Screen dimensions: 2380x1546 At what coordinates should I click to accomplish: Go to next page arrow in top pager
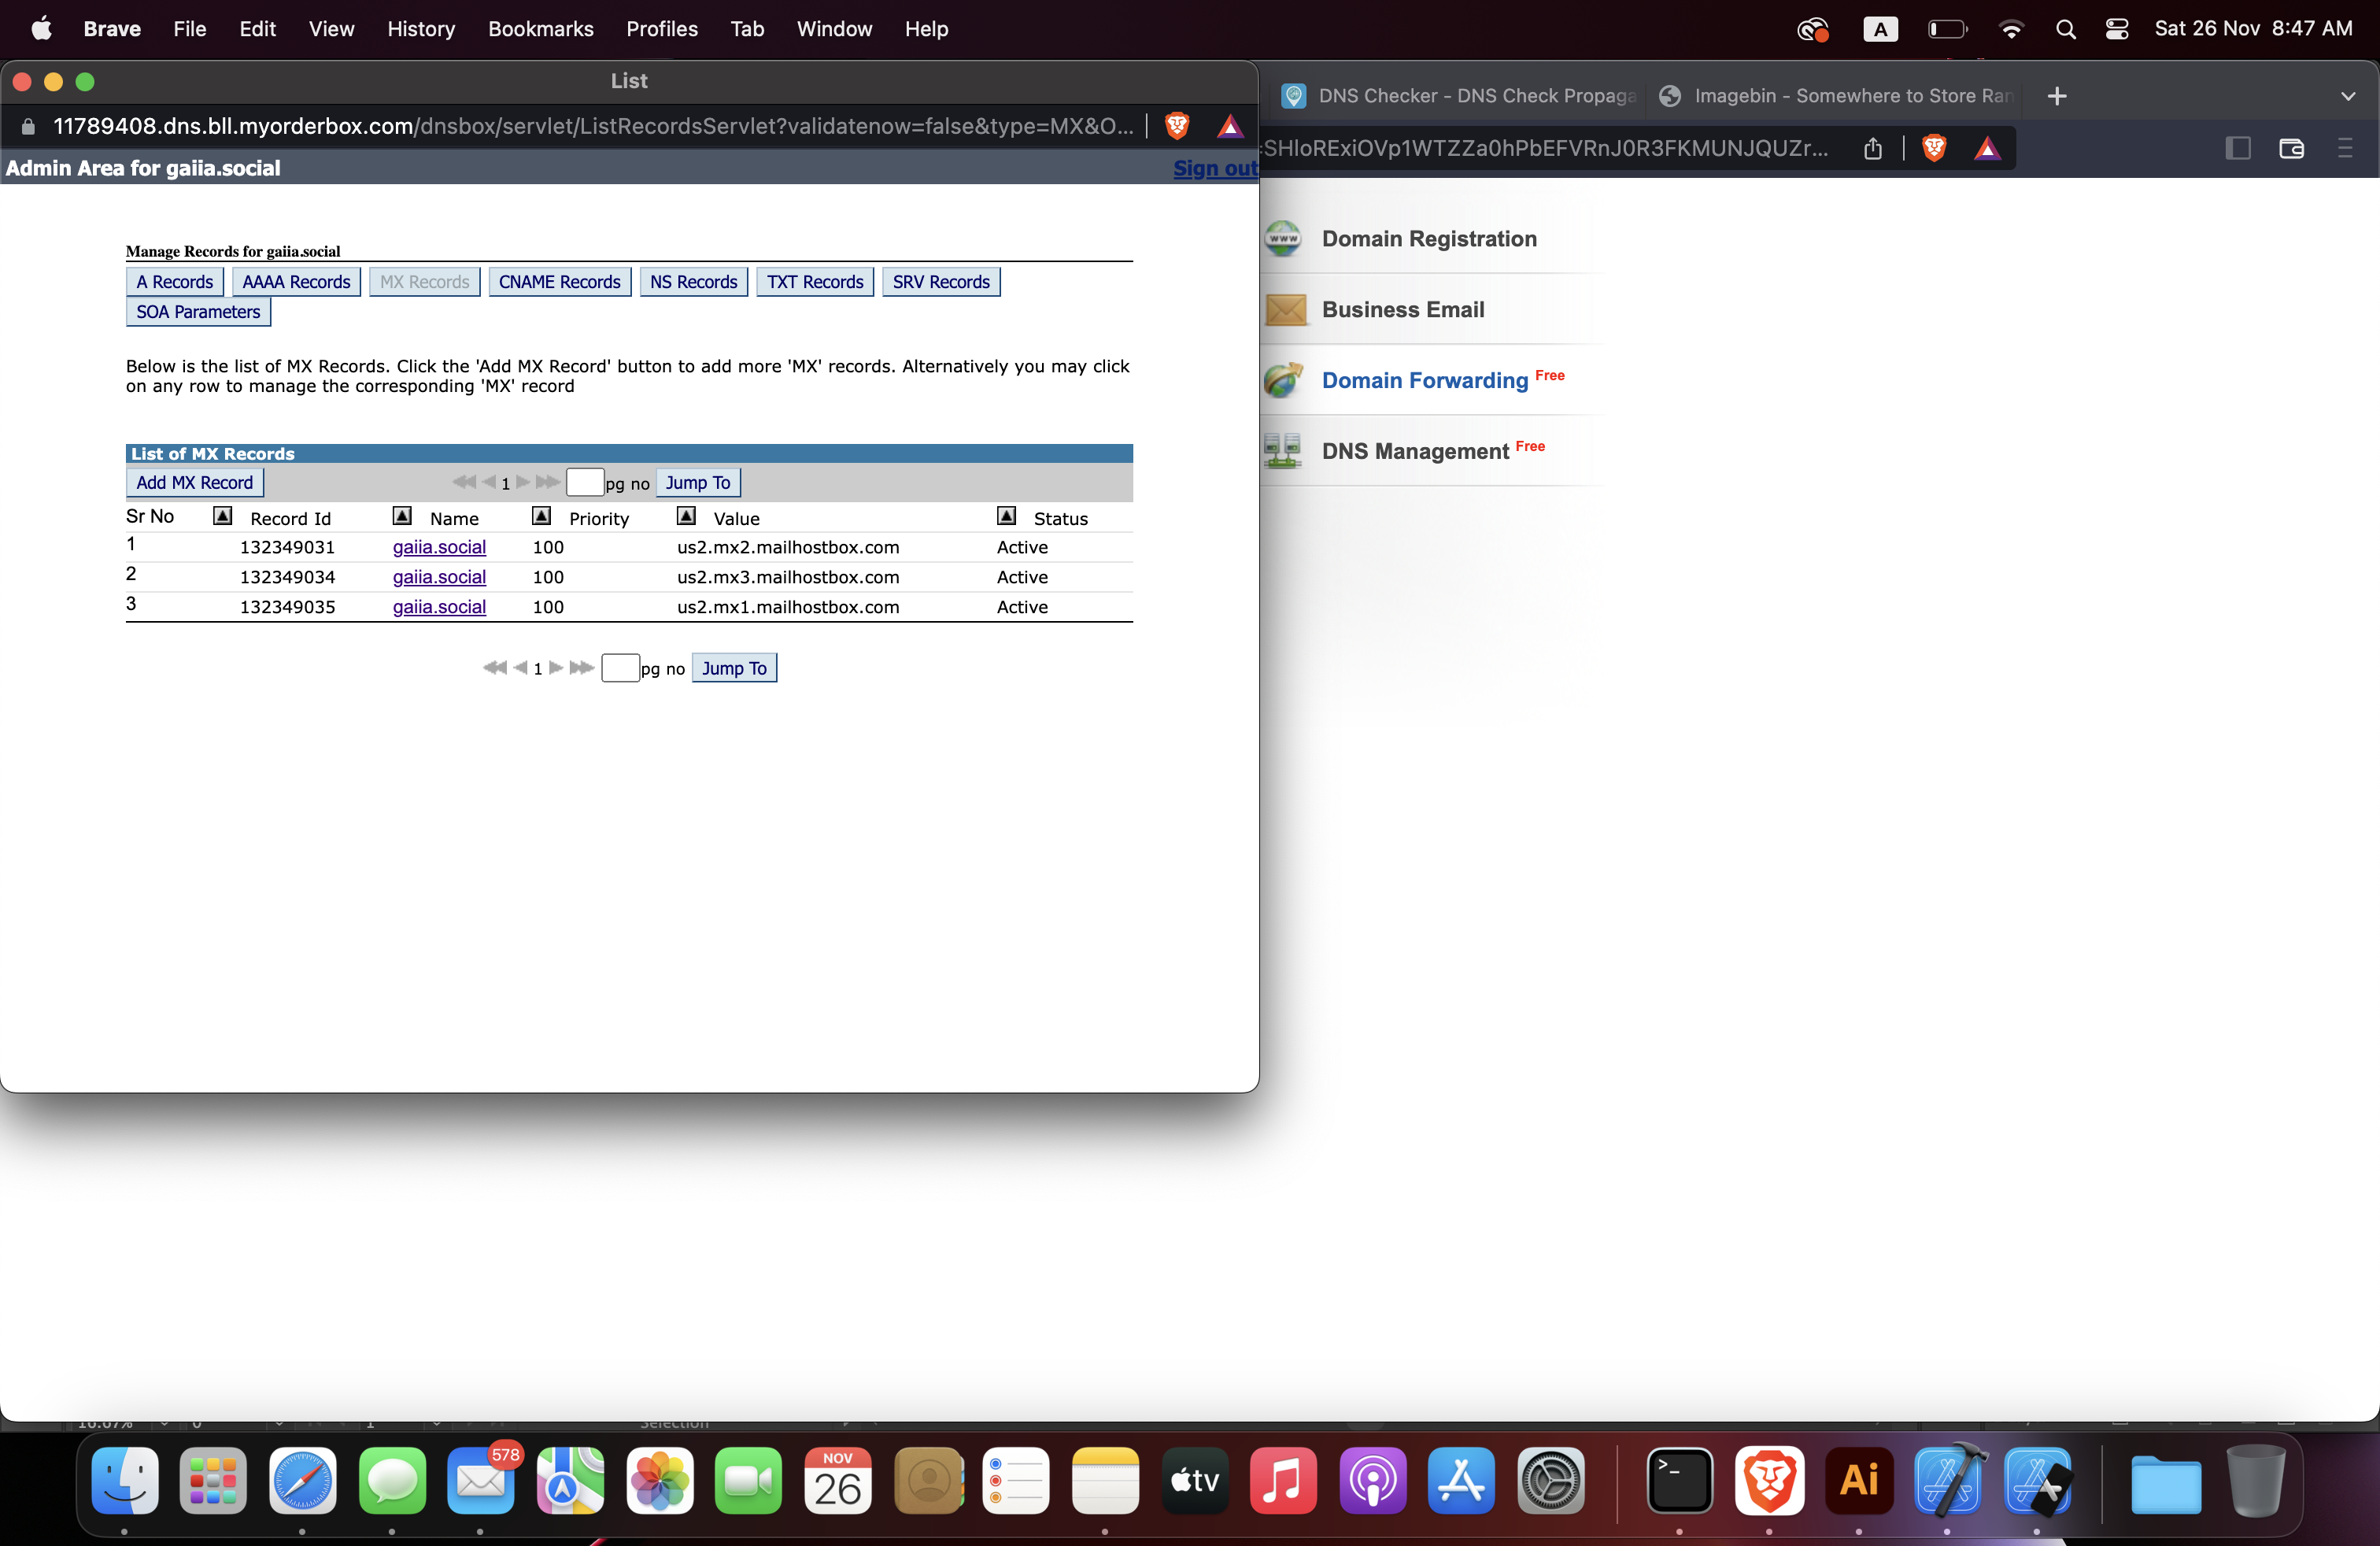[523, 482]
